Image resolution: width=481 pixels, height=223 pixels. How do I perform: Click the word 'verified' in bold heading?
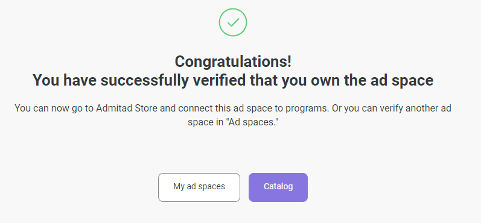click(x=218, y=80)
